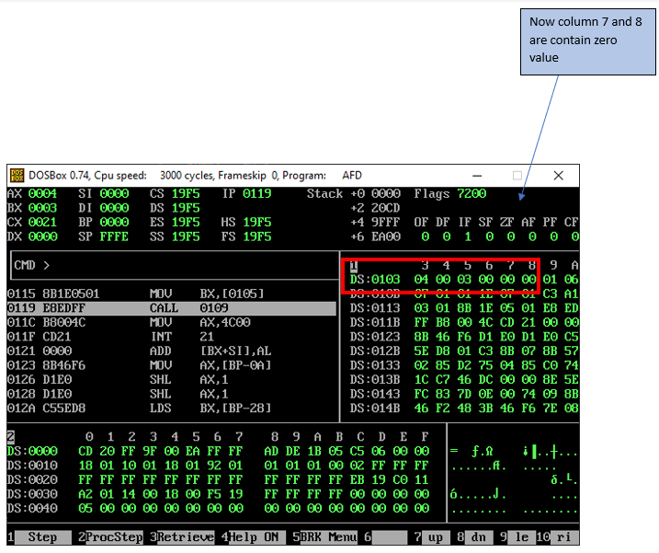Click the 7 up key label
The image size is (659, 553).
431,537
